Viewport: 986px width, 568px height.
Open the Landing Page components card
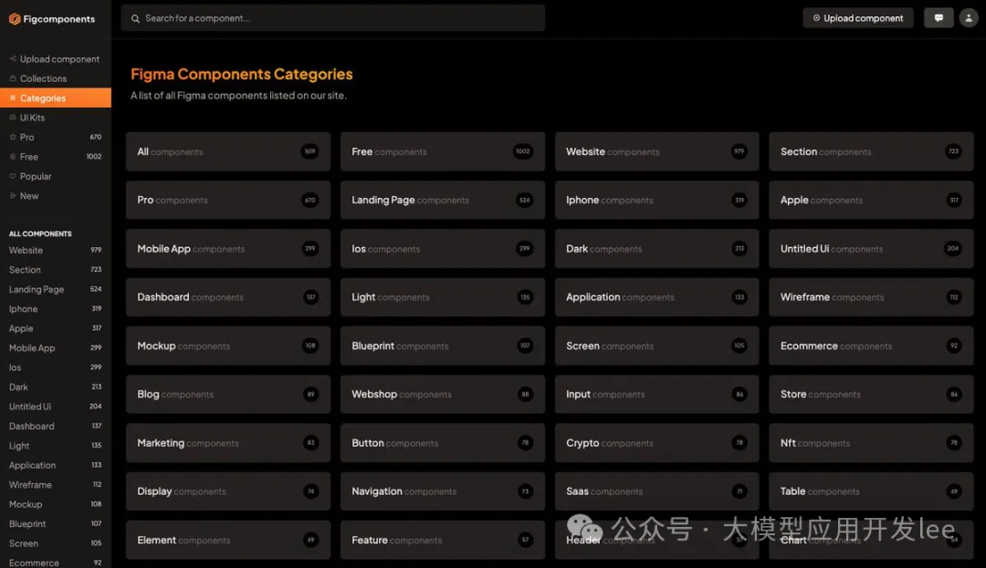(x=442, y=200)
